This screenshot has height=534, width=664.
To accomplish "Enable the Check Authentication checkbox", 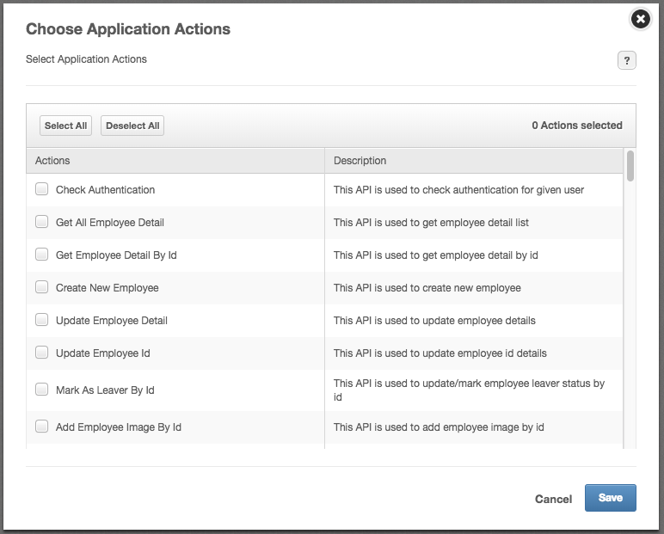I will tap(41, 189).
